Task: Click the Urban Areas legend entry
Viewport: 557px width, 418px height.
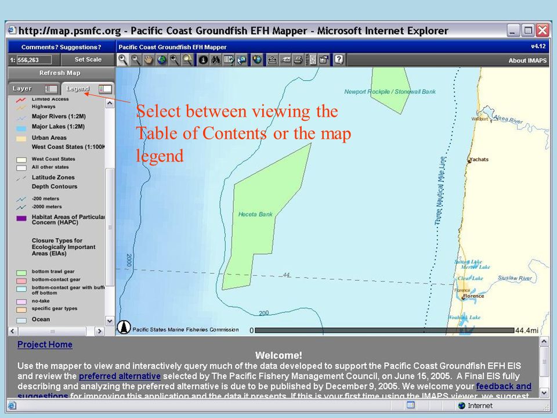Action: [x=49, y=138]
